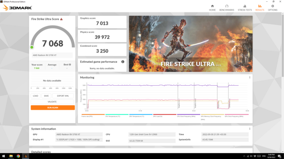Select the Results tab
Image resolution: width=284 pixels, height=159 pixels.
(260, 8)
